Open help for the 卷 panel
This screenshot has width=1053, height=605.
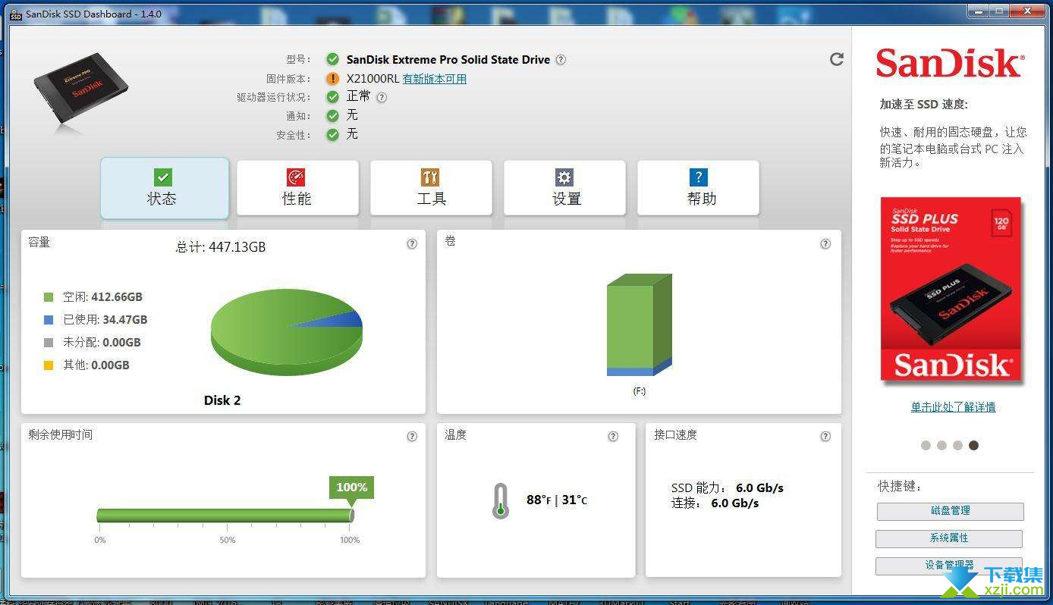(x=825, y=243)
